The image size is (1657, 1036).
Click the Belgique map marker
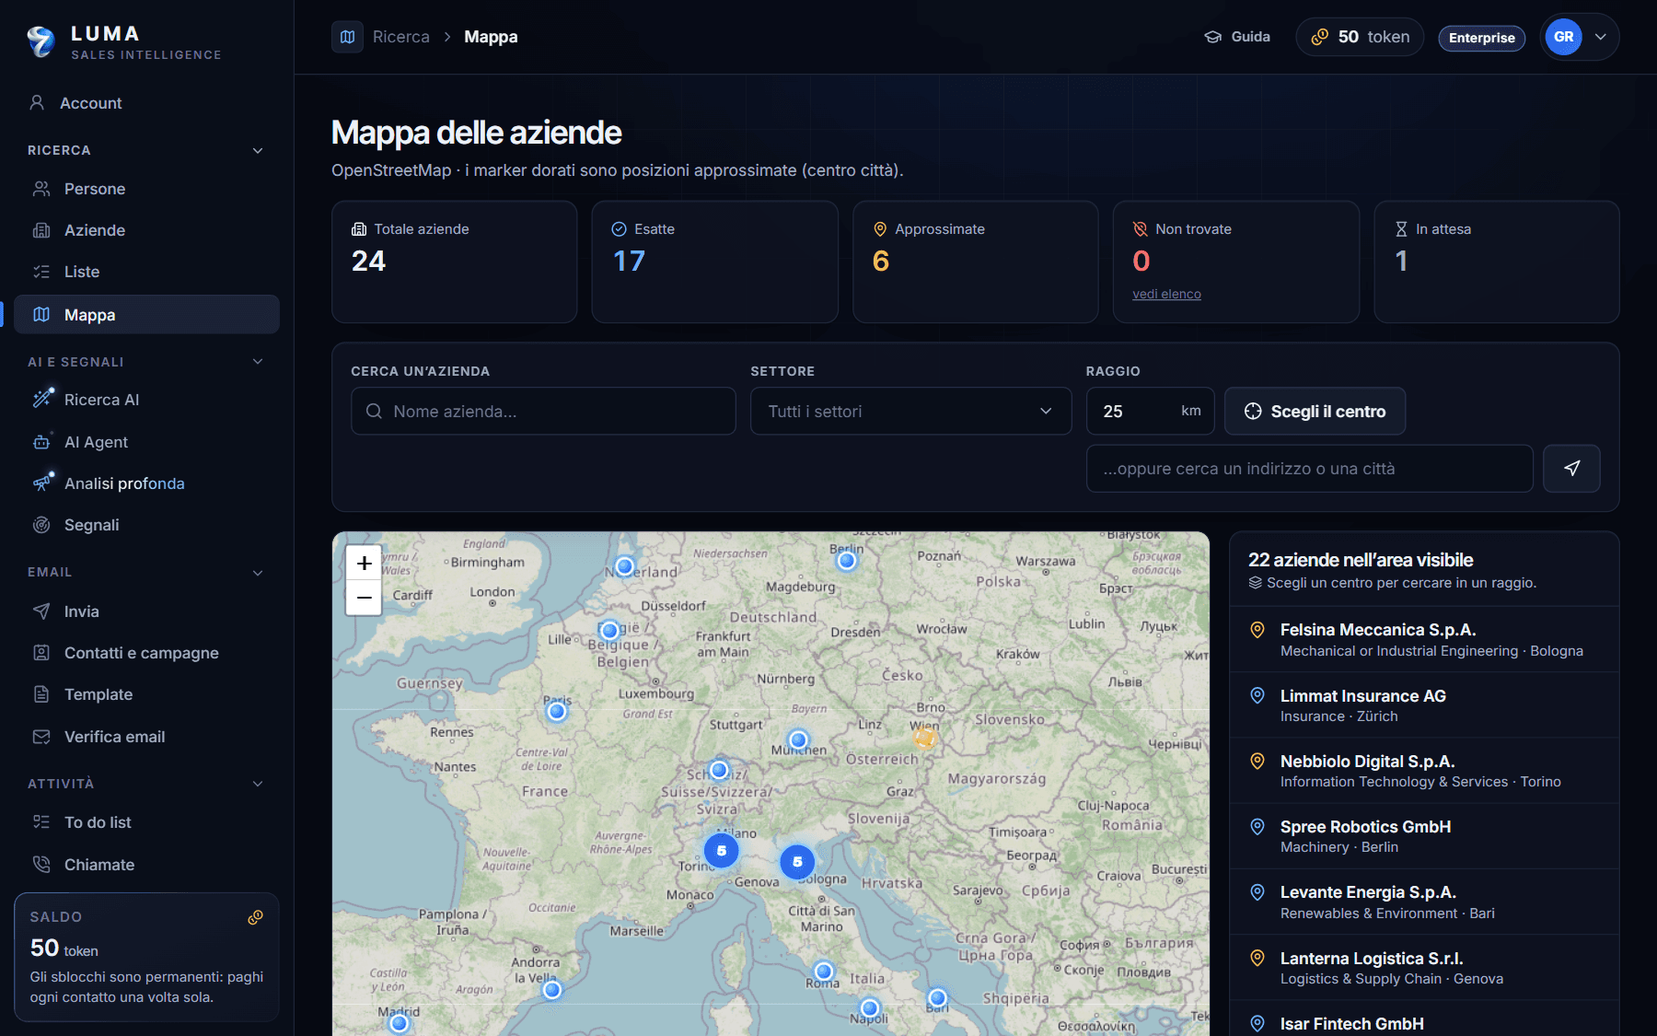tap(608, 631)
